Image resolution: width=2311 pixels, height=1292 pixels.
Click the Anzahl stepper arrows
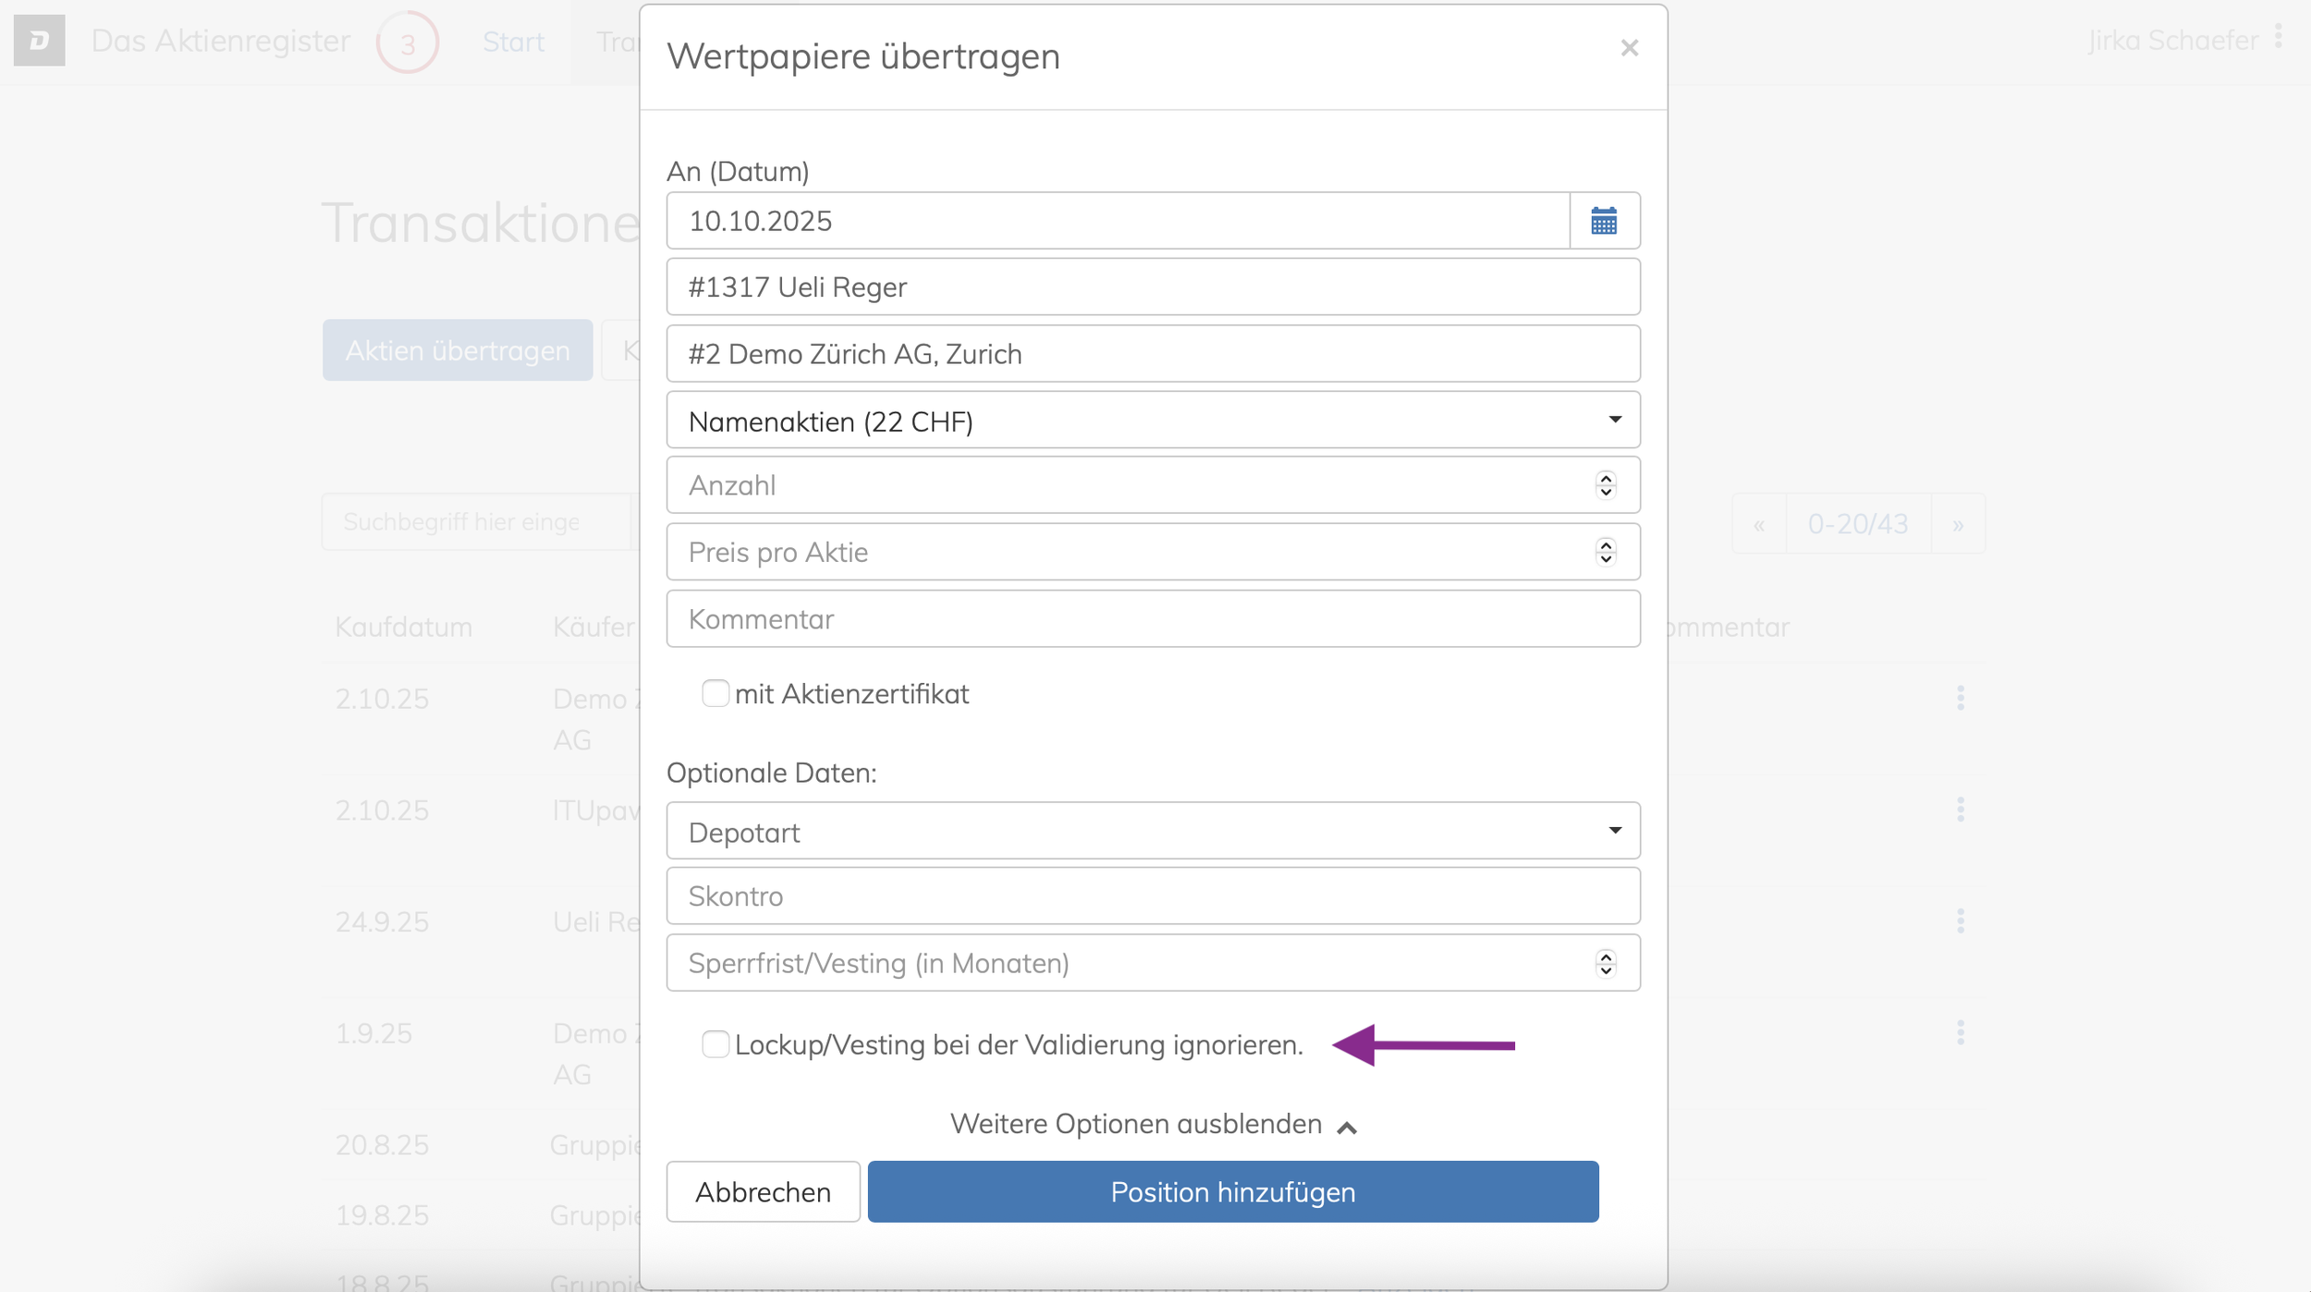[1605, 485]
